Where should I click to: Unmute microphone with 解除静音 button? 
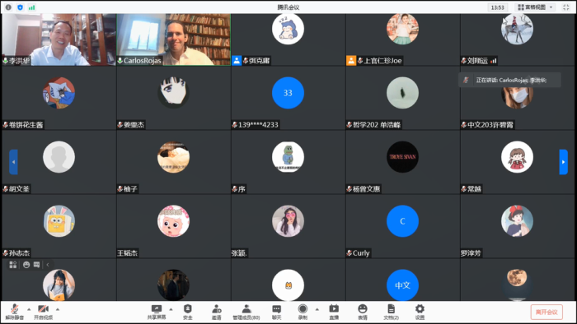15,312
